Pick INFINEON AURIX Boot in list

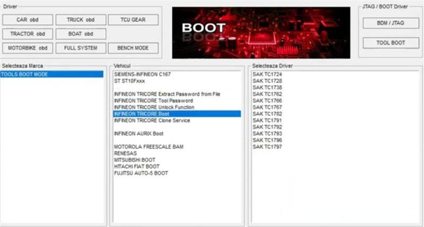click(139, 134)
